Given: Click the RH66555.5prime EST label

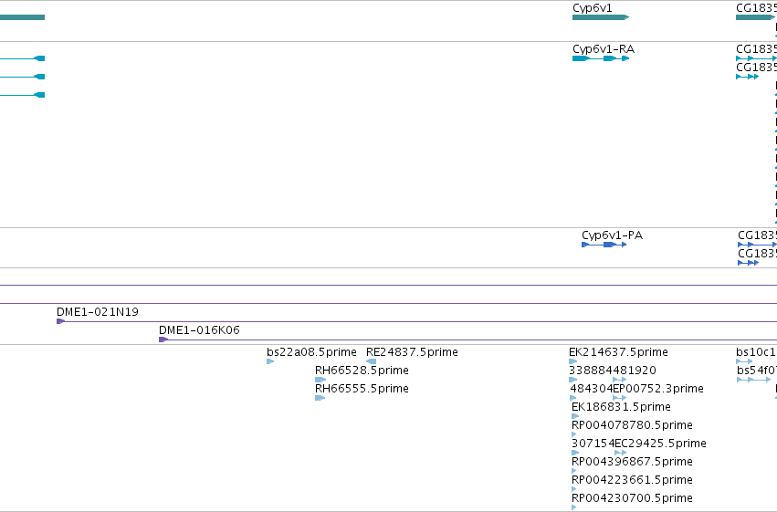Looking at the screenshot, I should point(362,389).
